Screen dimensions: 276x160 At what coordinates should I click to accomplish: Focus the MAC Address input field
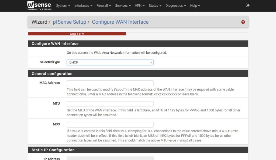pyautogui.click(x=110, y=83)
